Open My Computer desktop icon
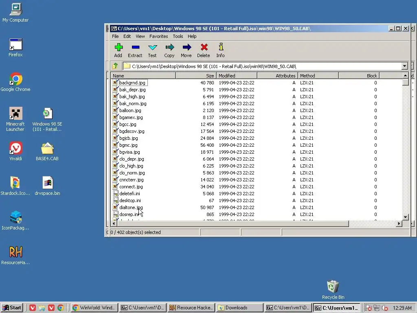417x313 pixels. [15, 13]
